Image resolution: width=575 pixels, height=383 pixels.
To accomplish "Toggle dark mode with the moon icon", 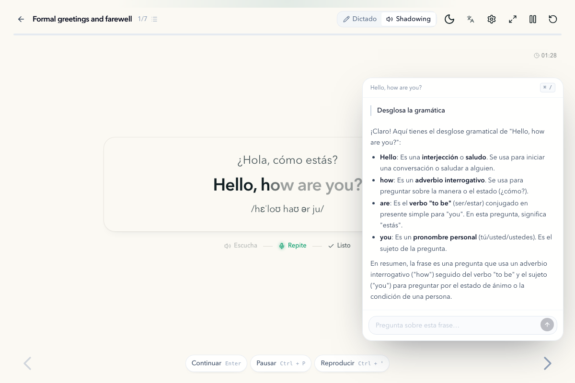I will pos(449,19).
